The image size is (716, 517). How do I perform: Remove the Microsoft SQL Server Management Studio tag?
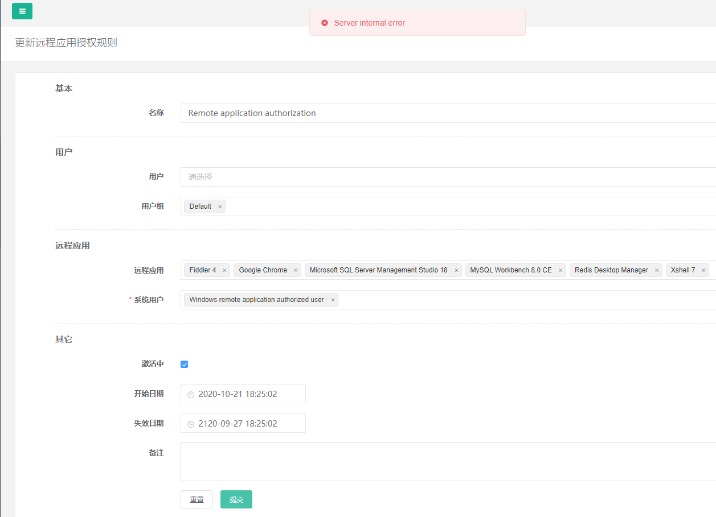tap(456, 270)
